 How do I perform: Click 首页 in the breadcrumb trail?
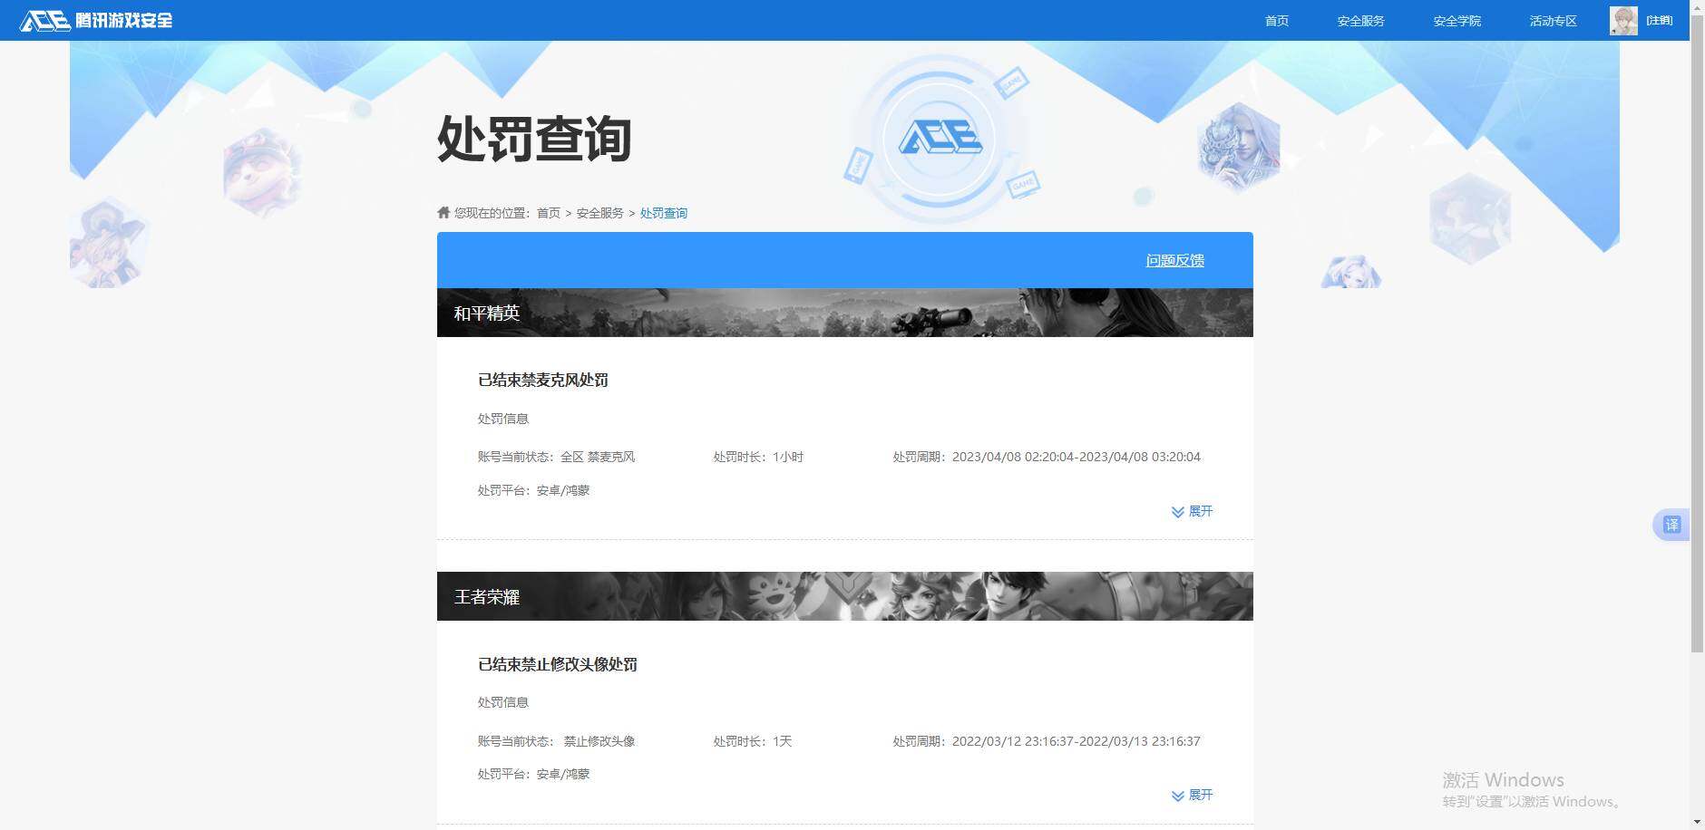tap(548, 212)
